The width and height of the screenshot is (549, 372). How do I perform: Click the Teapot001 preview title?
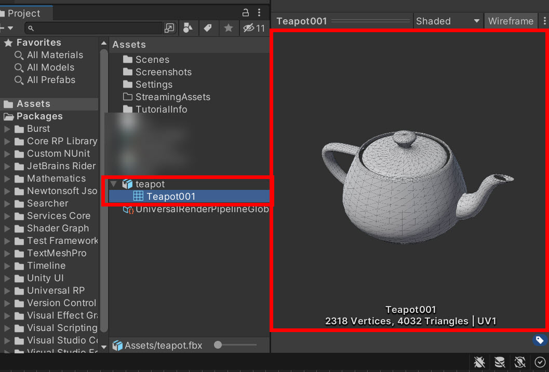[301, 21]
